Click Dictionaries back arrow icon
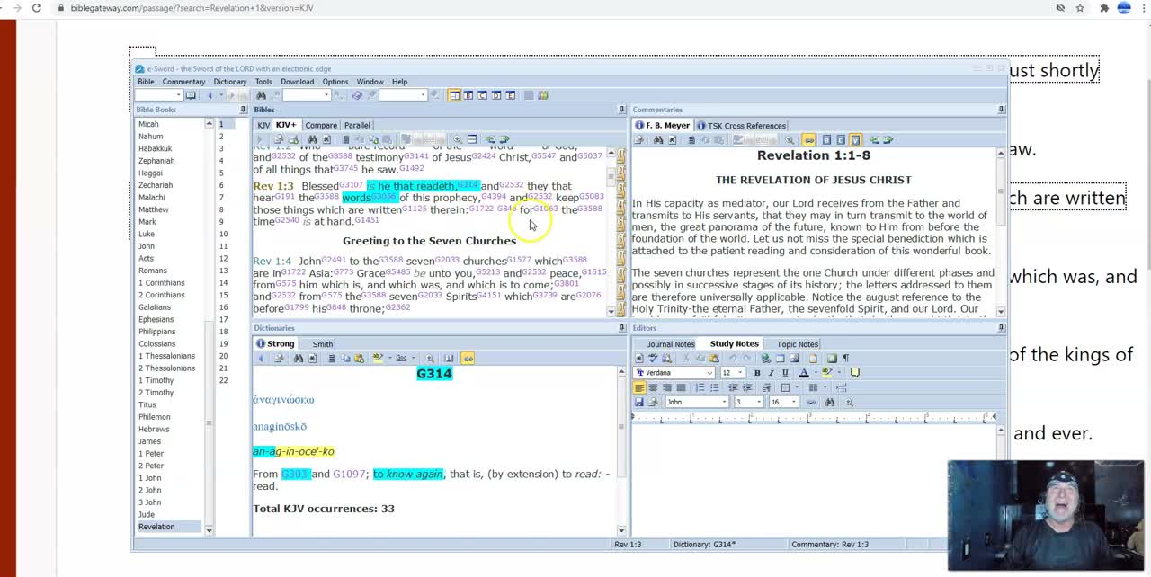1151x577 pixels. [x=261, y=358]
